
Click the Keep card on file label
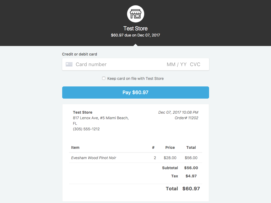point(135,79)
